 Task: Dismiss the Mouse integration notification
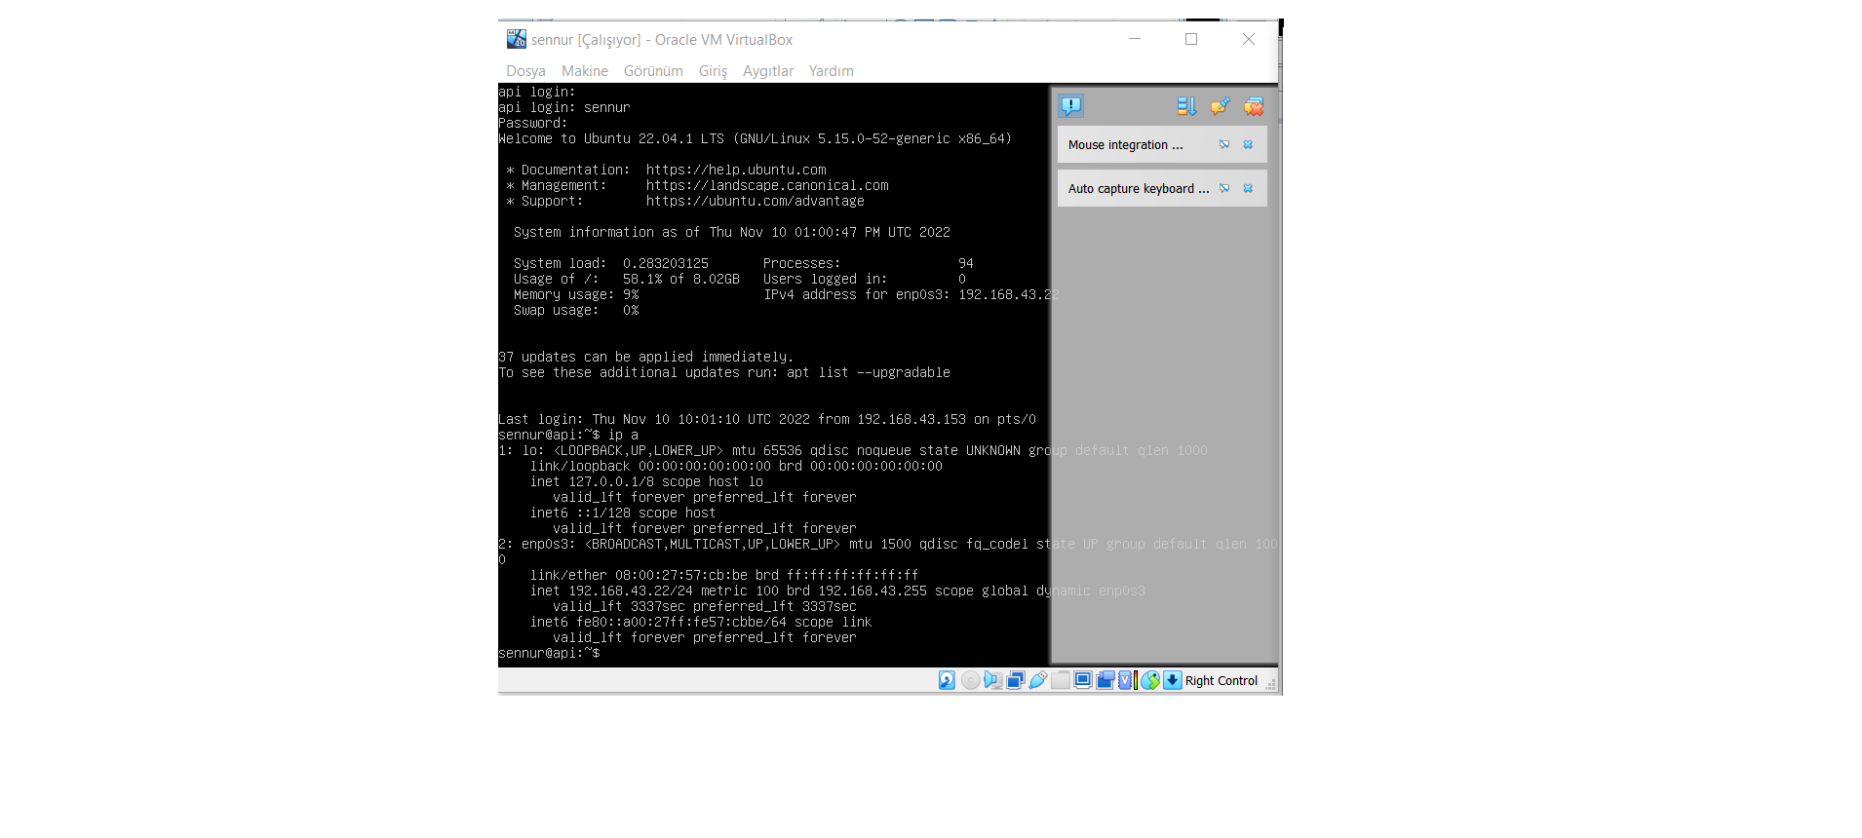tap(1248, 144)
